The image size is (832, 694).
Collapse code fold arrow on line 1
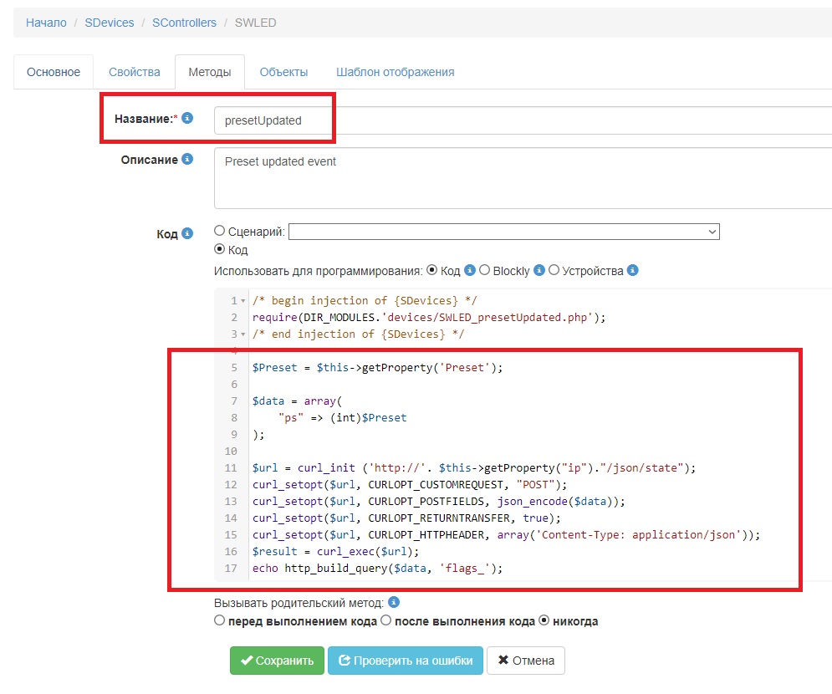pyautogui.click(x=243, y=301)
